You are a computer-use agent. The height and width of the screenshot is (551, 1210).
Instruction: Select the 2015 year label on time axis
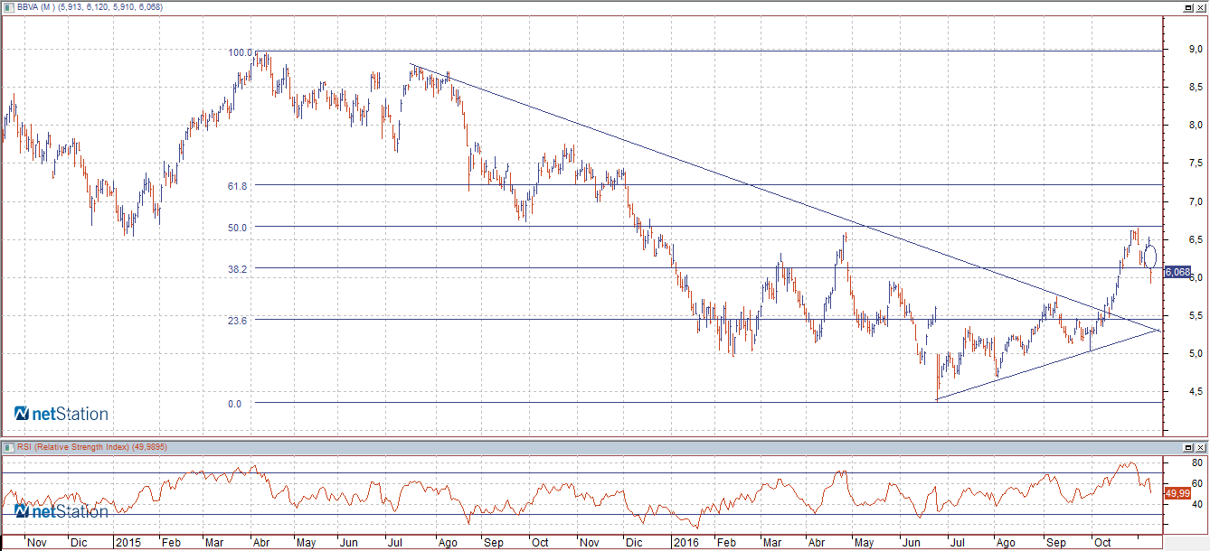128,543
